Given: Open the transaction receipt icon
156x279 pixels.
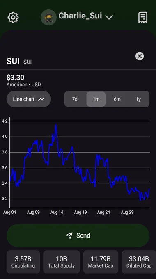Looking at the screenshot, I should tap(143, 17).
